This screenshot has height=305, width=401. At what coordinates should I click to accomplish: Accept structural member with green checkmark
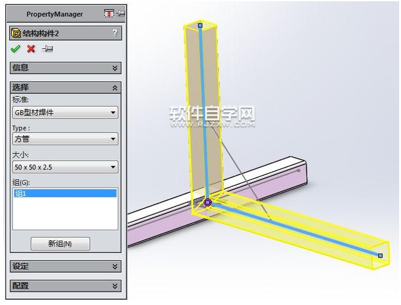(x=15, y=49)
